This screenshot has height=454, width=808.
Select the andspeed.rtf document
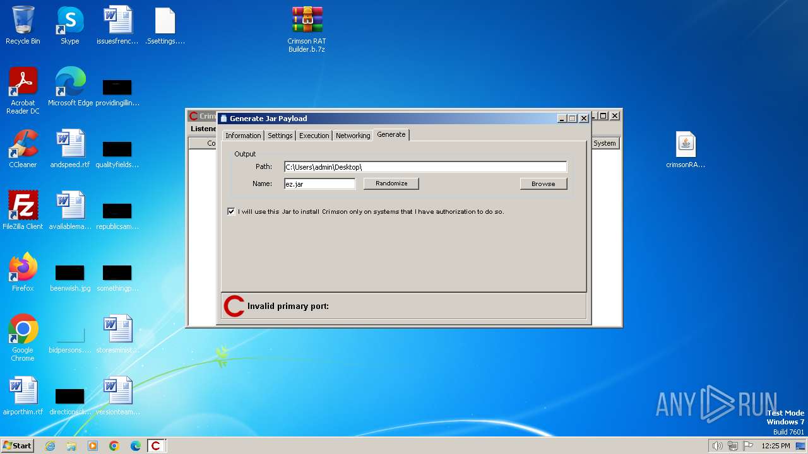pos(70,149)
